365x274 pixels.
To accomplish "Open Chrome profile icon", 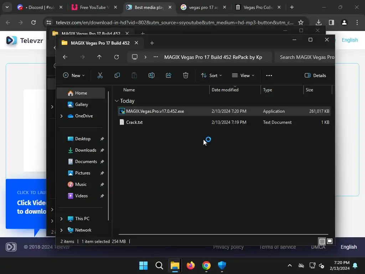I will [344, 22].
